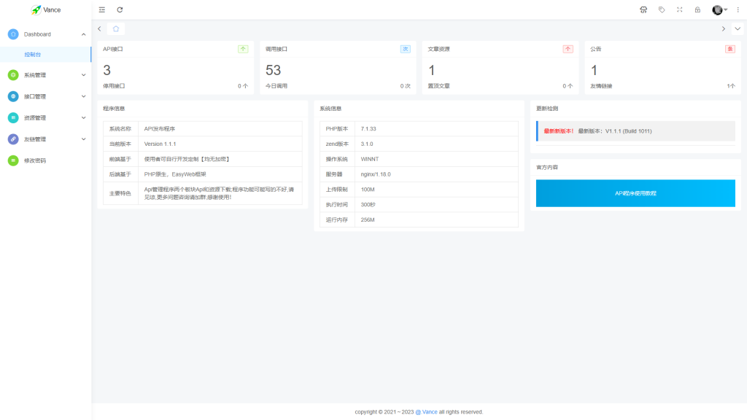Click the 置顶文章 label
Screen dimensions: 747x420
tap(438, 86)
